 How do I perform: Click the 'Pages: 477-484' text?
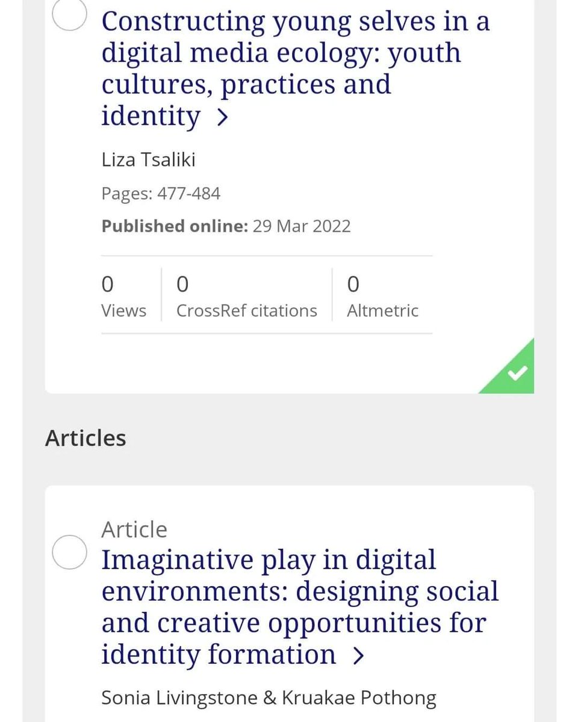click(161, 194)
